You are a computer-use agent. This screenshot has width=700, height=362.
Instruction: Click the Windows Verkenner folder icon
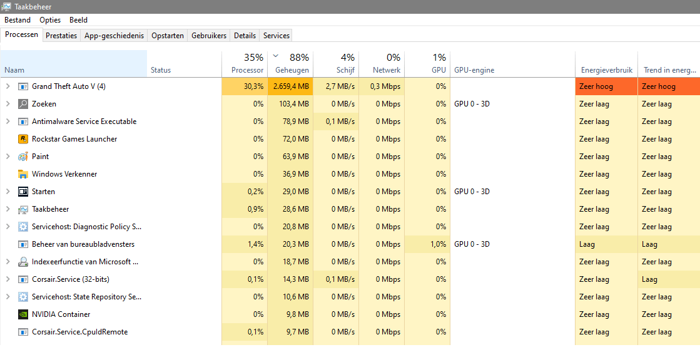click(23, 174)
